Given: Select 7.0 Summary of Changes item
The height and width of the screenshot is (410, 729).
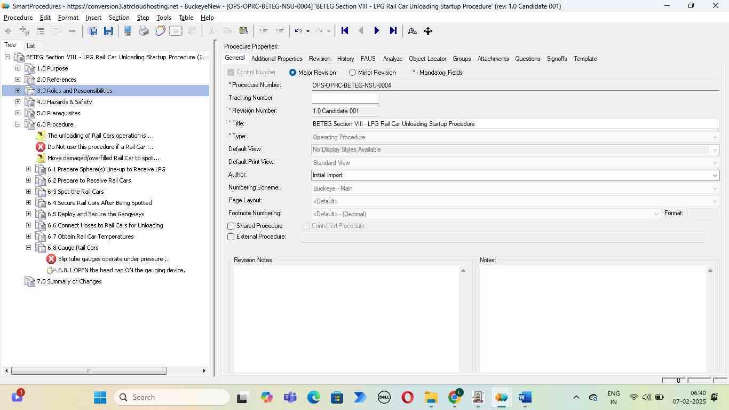Looking at the screenshot, I should tap(69, 281).
